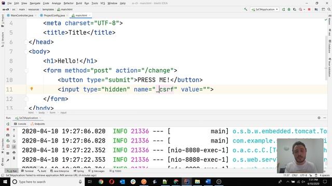Open Opera from the taskbar
This screenshot has height=186, width=332.
click(x=112, y=181)
